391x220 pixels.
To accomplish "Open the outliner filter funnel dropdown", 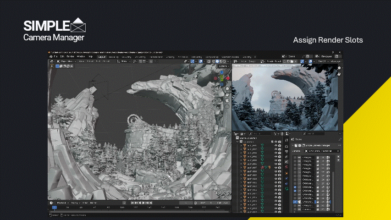I will [x=276, y=134].
